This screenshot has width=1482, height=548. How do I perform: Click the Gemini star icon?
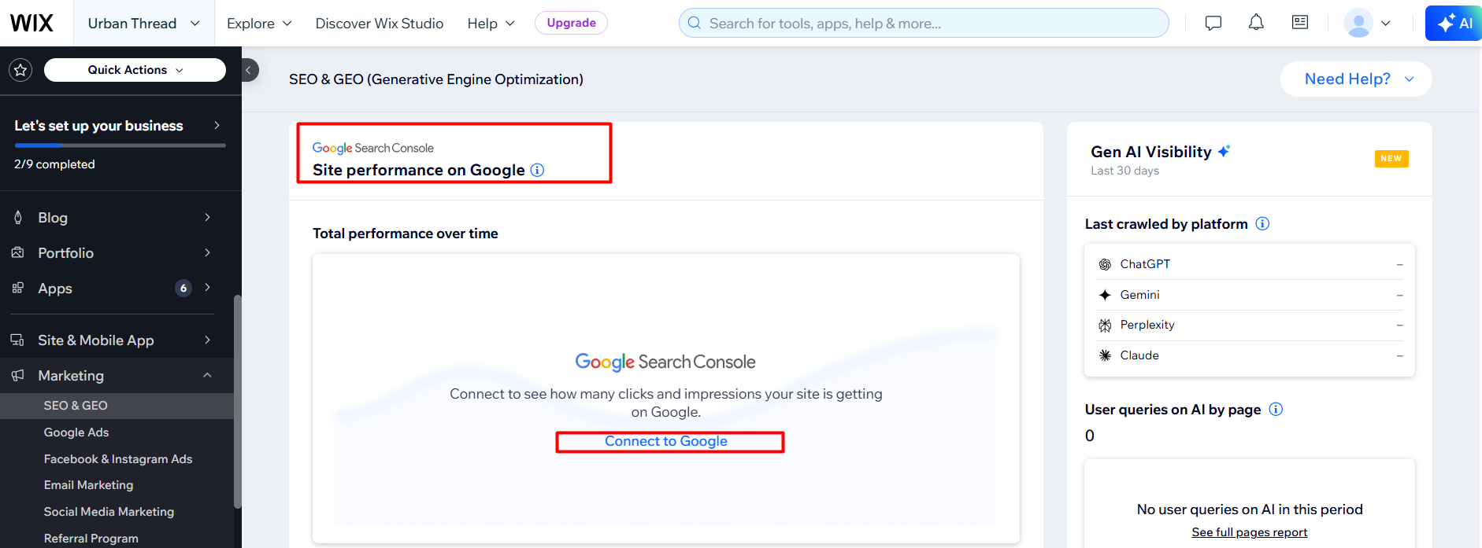point(1105,295)
